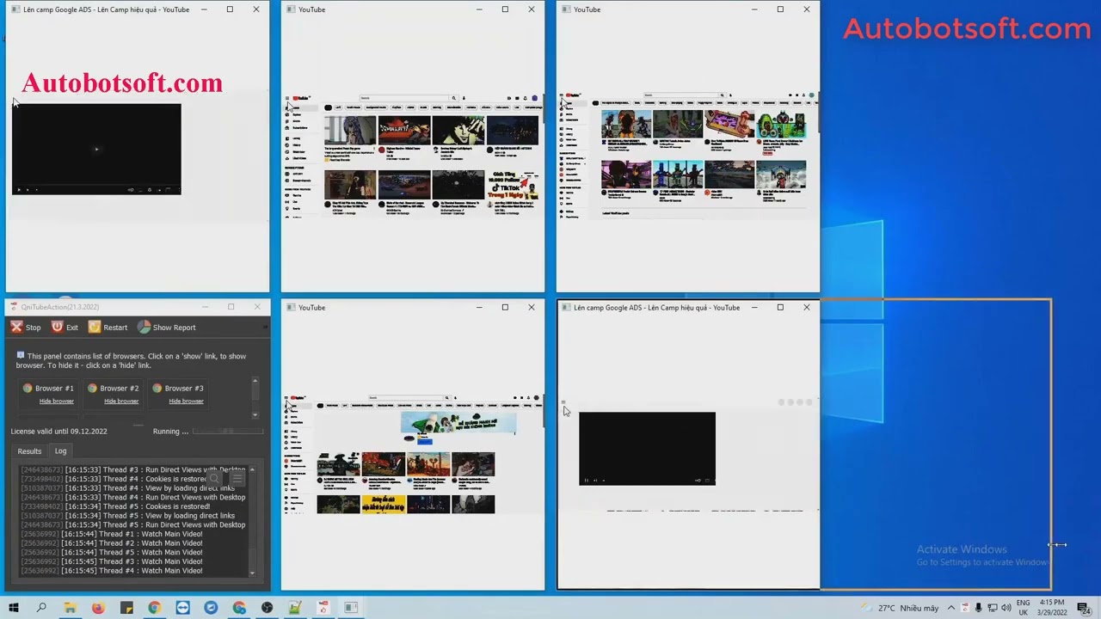Click the ENG UK language indicator
1101x619 pixels.
1023,608
